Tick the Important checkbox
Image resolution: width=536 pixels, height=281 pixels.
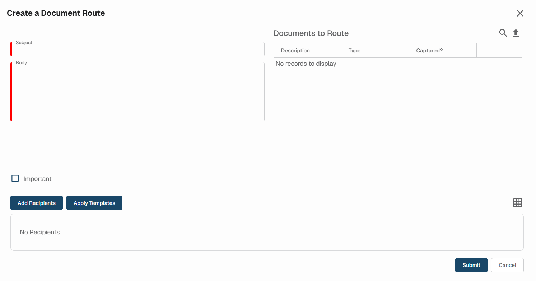pyautogui.click(x=15, y=178)
